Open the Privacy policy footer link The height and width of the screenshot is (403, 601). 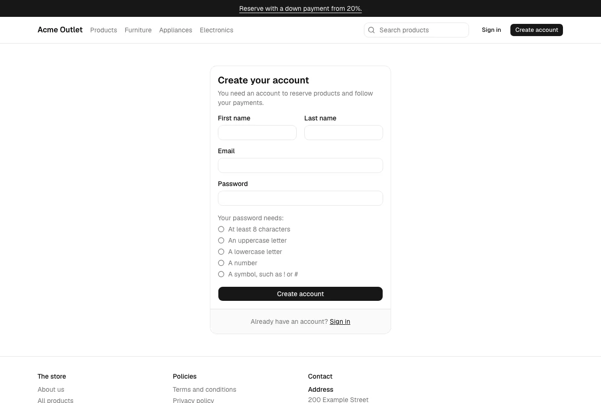coord(193,400)
